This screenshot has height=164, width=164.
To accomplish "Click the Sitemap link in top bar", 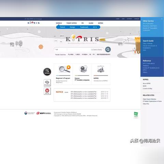I will (129, 19).
